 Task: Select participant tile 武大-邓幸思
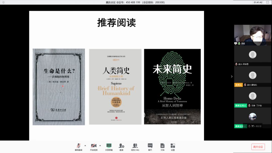coord(253,56)
